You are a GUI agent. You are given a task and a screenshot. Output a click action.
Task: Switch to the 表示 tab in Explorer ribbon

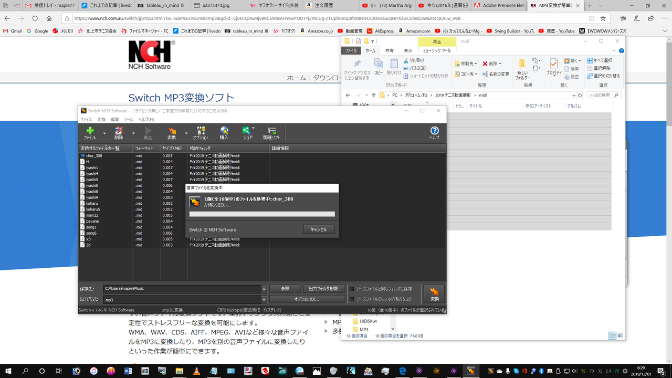(408, 51)
